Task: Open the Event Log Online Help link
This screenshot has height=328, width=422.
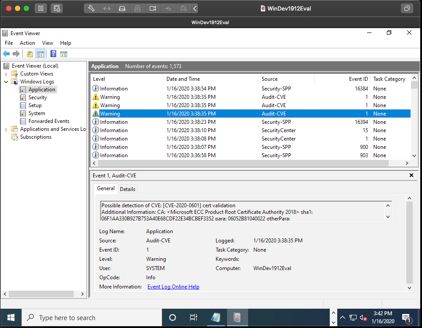Action: coord(173,287)
